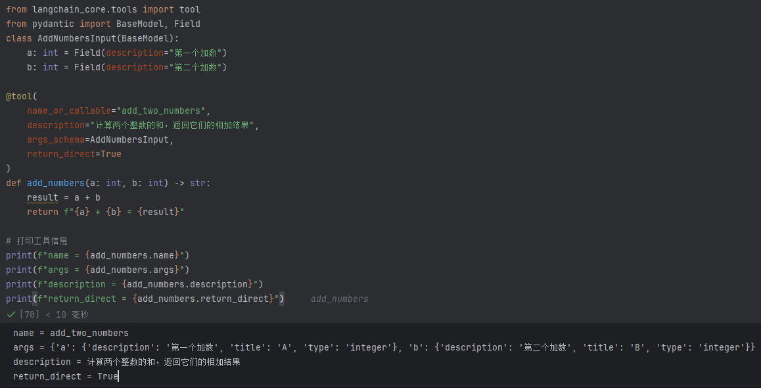Screen dimensions: 761x388
Task: Click the add_numbers function name in def
Action: pyautogui.click(x=55, y=183)
